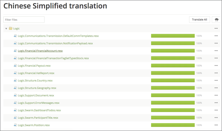The width and height of the screenshot is (222, 131).
Task: Click file icon beside Logic.Structure.Country.resx
Action: tap(15, 80)
